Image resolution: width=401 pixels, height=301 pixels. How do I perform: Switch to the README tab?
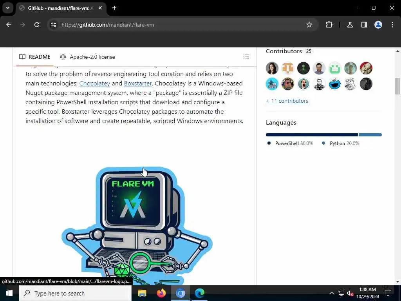[35, 57]
